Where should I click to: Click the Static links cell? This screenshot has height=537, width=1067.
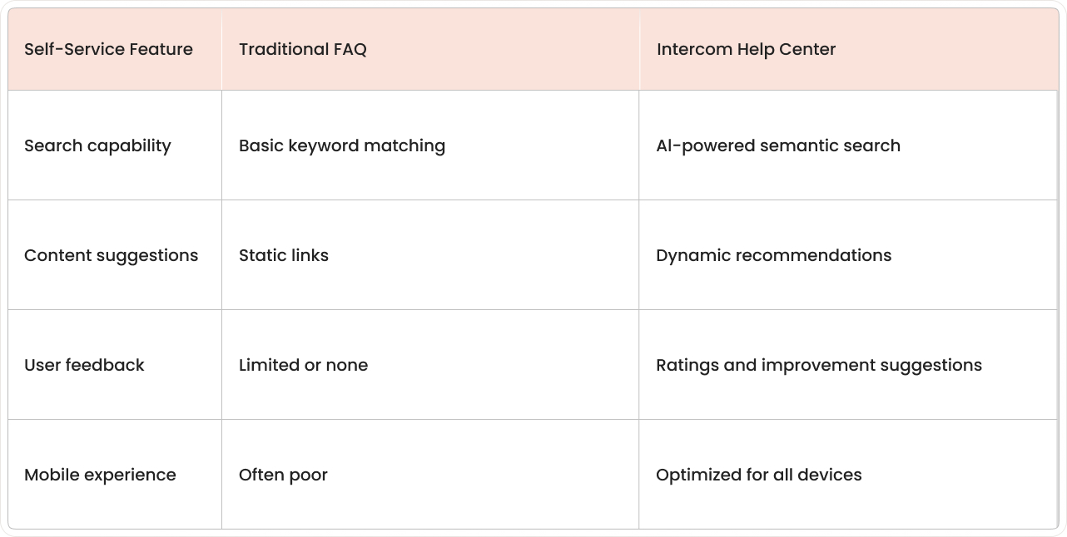coord(430,255)
